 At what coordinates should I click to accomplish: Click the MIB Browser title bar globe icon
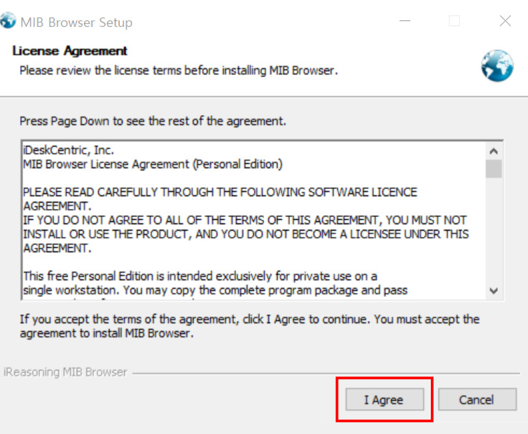pyautogui.click(x=8, y=22)
